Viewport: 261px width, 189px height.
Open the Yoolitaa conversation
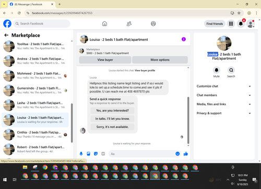[35, 46]
